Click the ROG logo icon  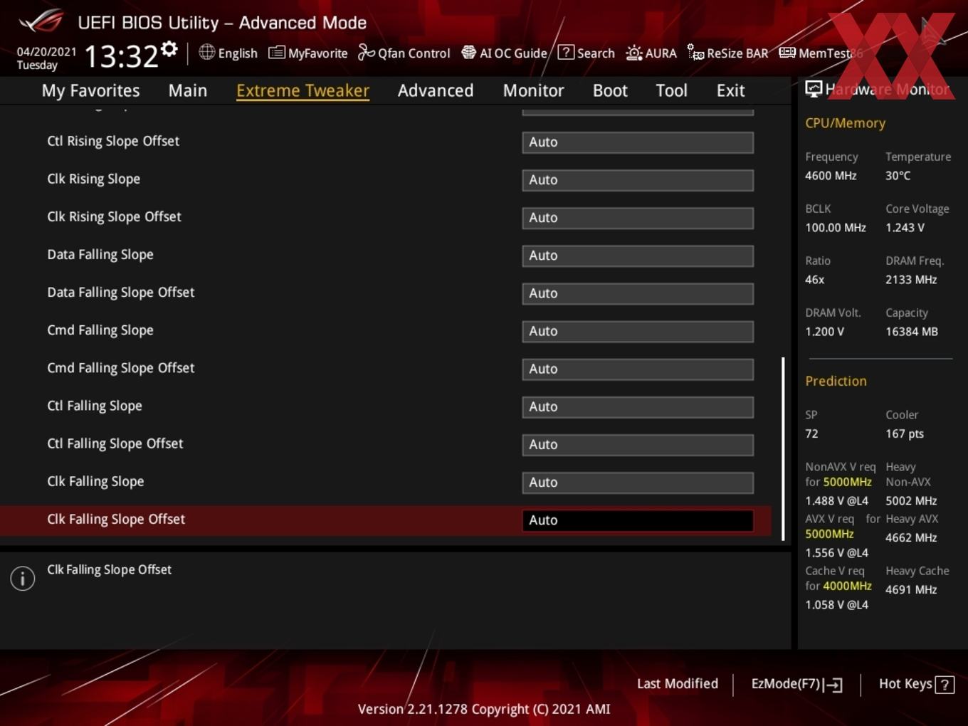41,21
